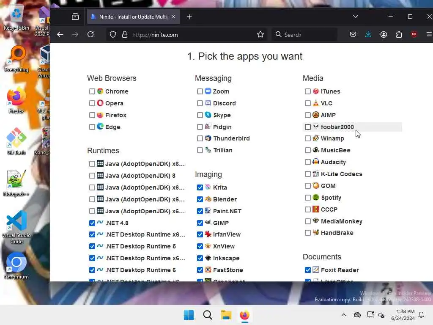This screenshot has width=433, height=325.
Task: Open Visual Studio Code desktop shortcut
Action: point(16,227)
